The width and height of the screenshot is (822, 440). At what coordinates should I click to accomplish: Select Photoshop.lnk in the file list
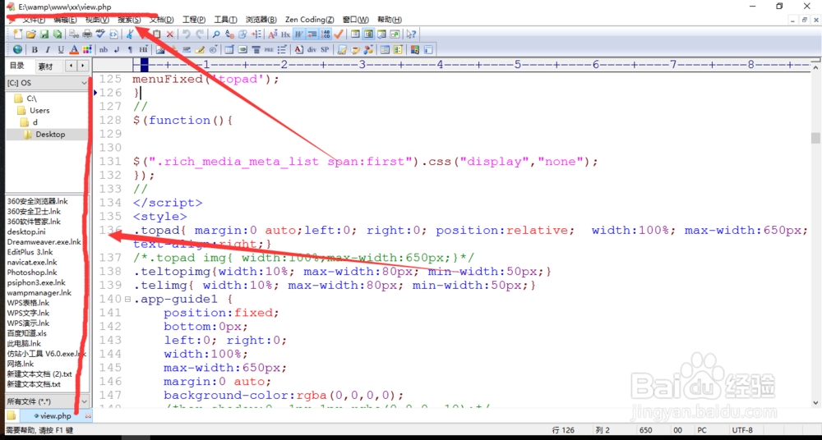pyautogui.click(x=32, y=273)
